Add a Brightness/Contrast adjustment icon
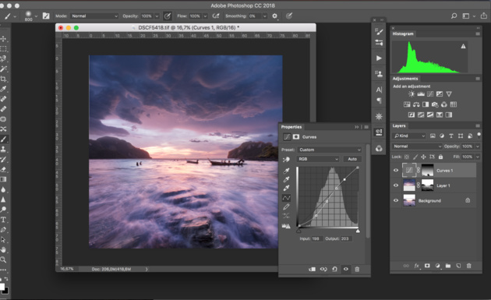This screenshot has width=491, height=300. coord(412,94)
